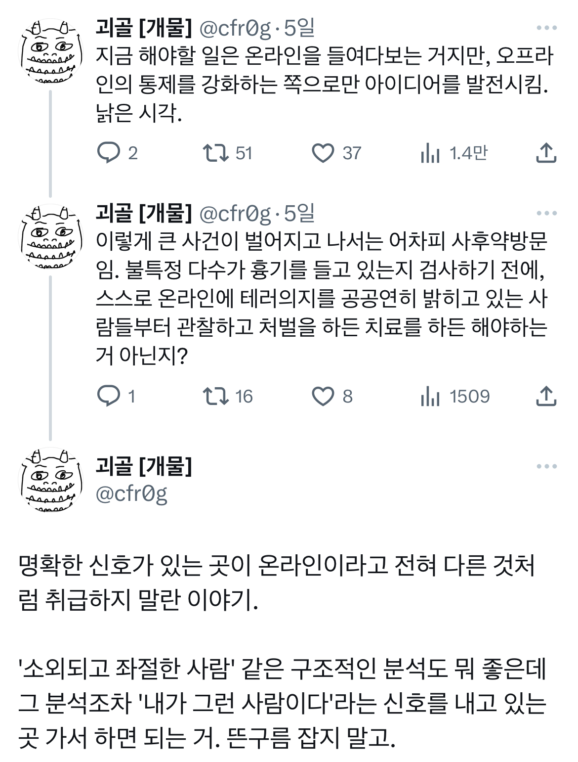Screen dimensions: 578x762
Task: Retweet the first tweet with 51 retweets
Action: pos(216,153)
